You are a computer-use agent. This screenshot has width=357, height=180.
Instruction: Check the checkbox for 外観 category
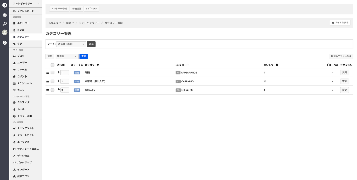point(53,73)
